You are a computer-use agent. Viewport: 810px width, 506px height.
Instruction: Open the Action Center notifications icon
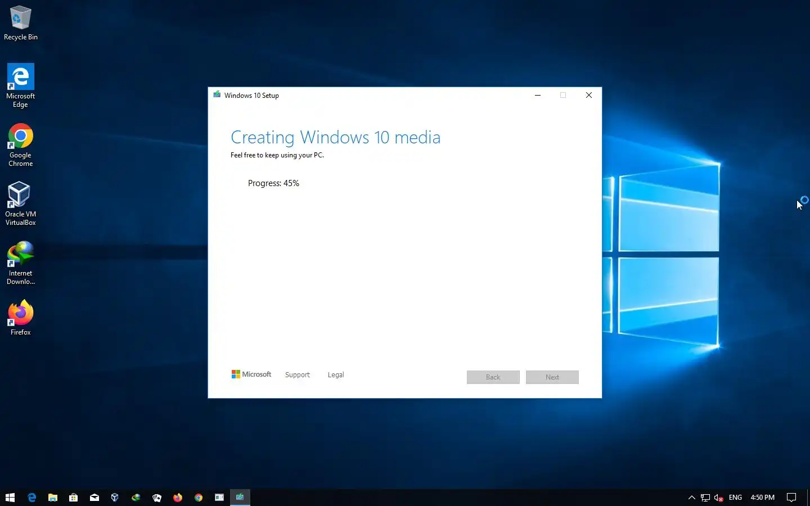pos(791,498)
